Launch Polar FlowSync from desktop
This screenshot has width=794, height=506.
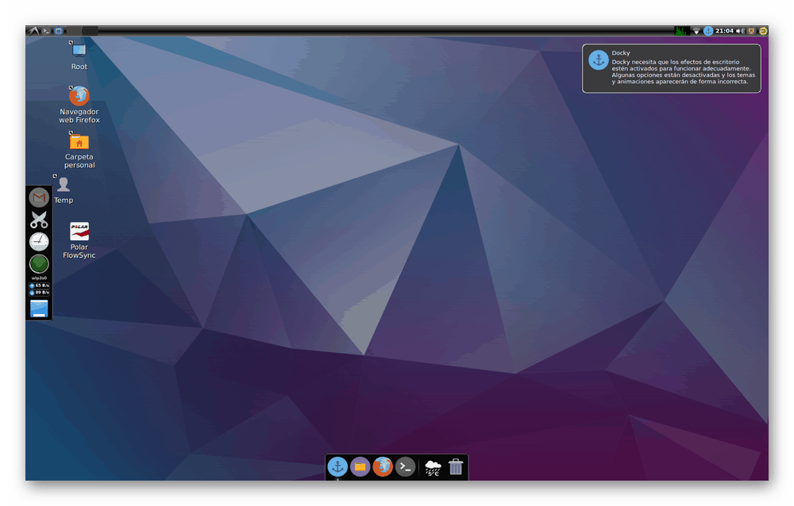click(x=79, y=240)
